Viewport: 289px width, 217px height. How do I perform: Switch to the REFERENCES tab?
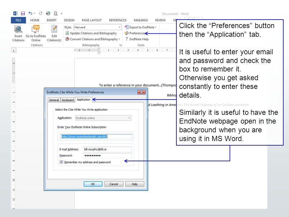point(118,20)
